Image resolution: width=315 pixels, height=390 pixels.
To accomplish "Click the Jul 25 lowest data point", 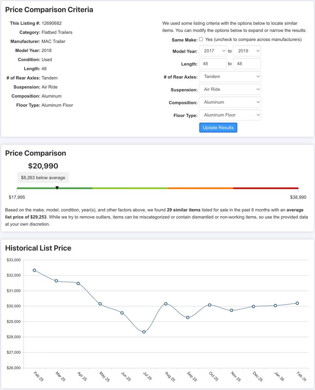I will 144,332.
